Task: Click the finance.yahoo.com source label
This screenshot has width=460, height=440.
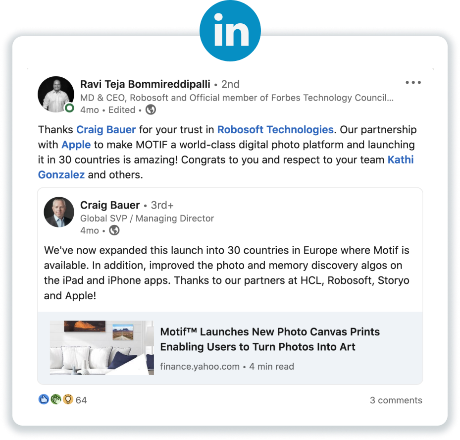Action: 200,366
